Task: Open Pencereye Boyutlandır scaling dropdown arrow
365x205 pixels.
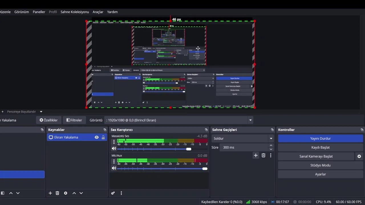Action: tap(41, 112)
